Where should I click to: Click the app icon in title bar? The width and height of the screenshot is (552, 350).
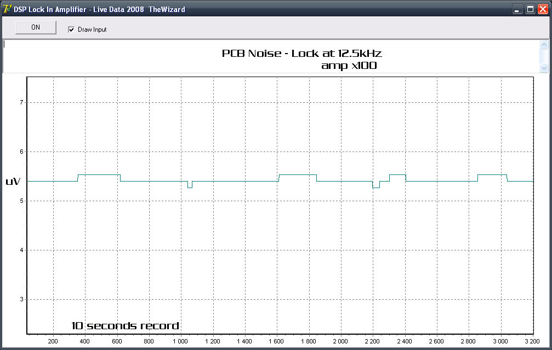tap(7, 9)
